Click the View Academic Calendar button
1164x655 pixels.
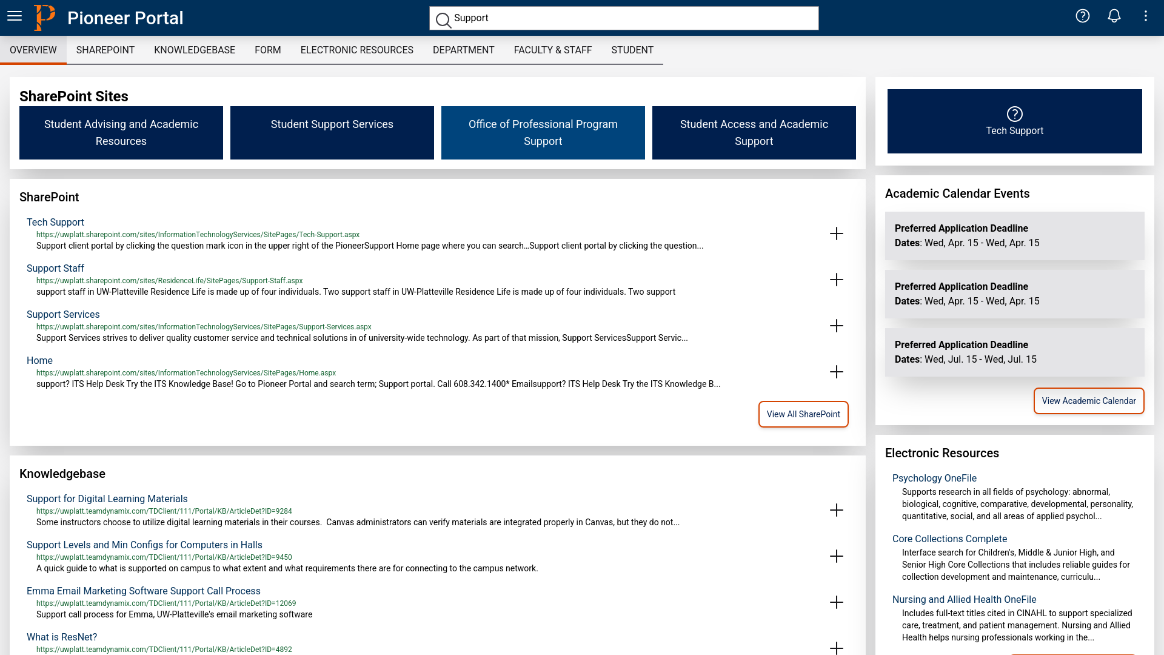click(1089, 401)
